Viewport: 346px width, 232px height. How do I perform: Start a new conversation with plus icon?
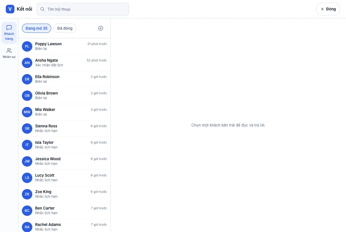pyautogui.click(x=101, y=28)
